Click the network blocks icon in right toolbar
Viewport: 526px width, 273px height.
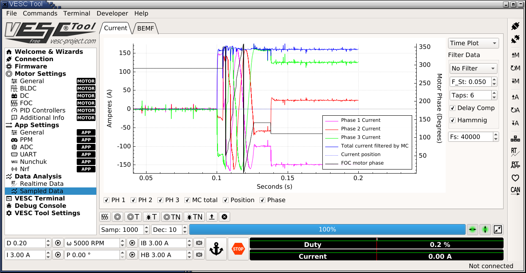click(515, 139)
